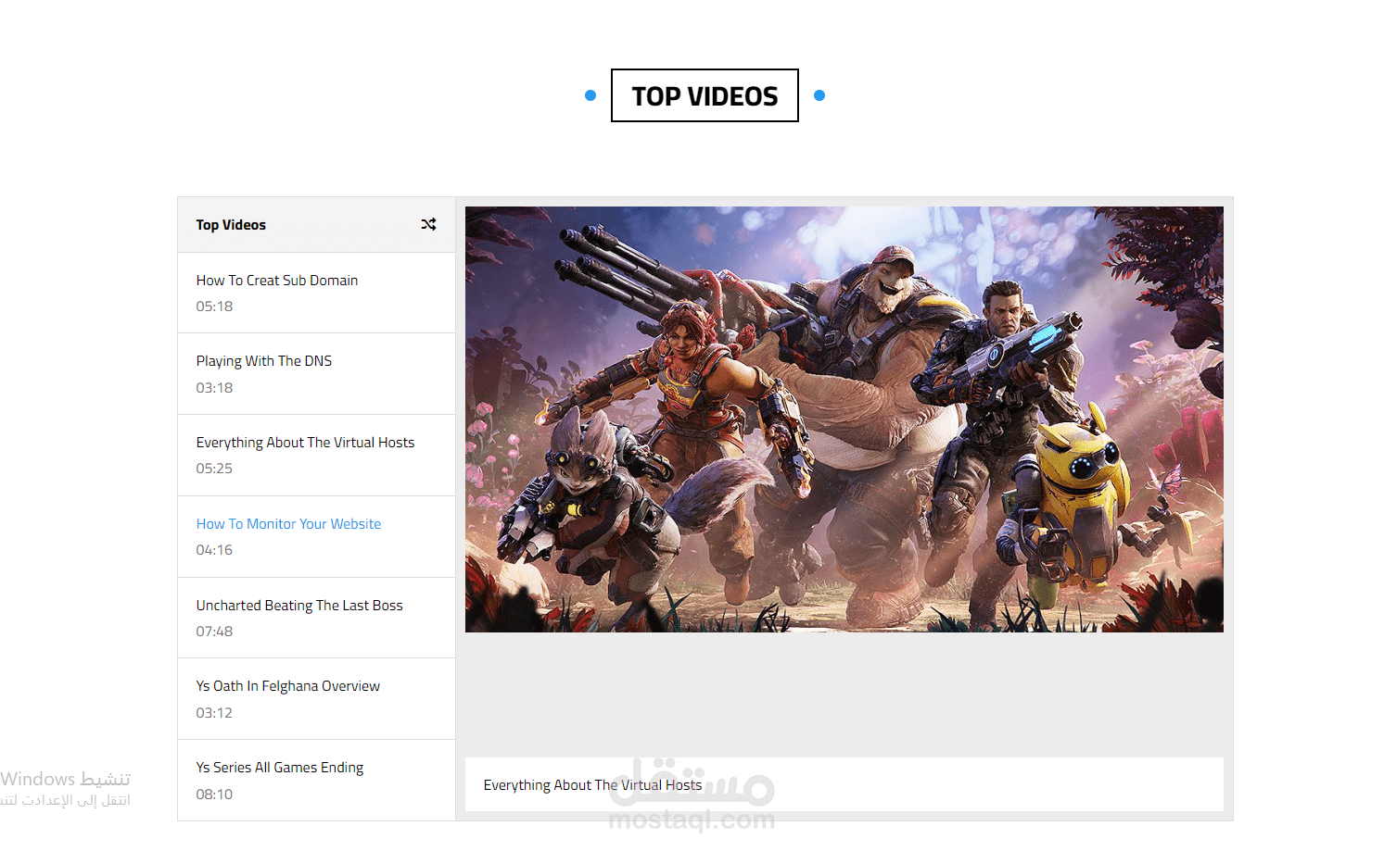Open 'How To Creat Sub Domain' video

[276, 281]
